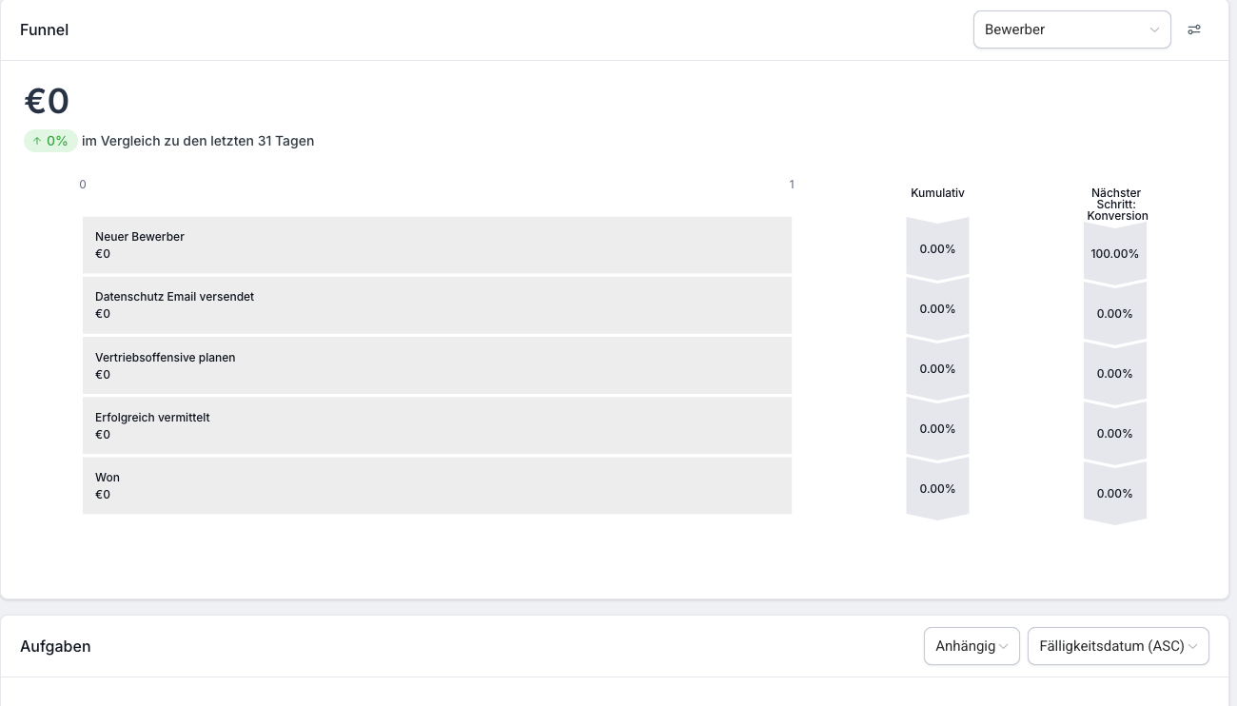The image size is (1237, 706).
Task: Select the Erfolgreich vermittelt funnel stage
Action: pos(437,425)
